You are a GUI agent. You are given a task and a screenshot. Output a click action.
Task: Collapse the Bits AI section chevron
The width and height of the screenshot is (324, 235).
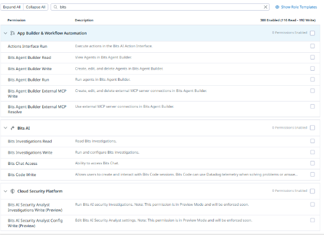click(6, 128)
